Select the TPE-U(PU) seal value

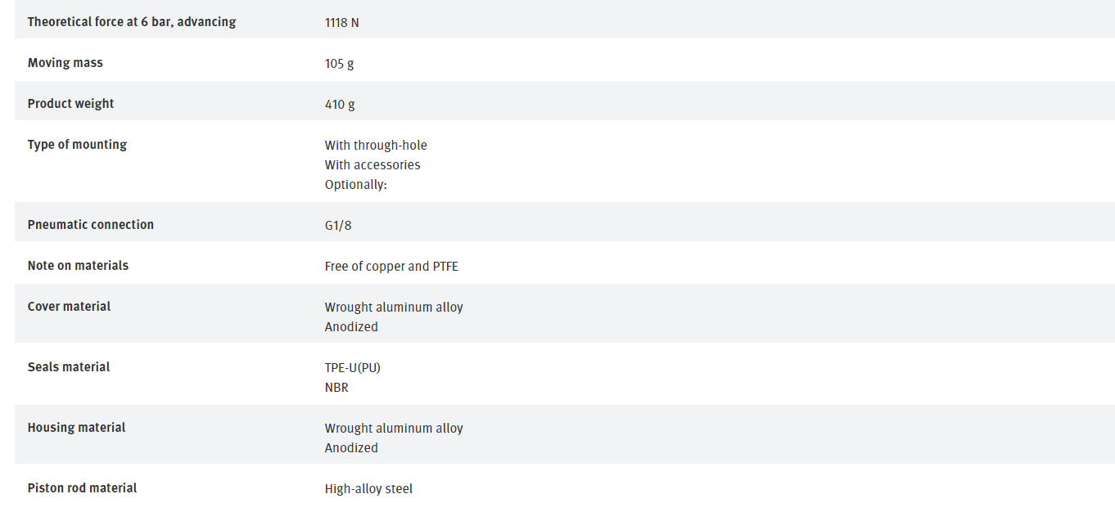coord(353,368)
